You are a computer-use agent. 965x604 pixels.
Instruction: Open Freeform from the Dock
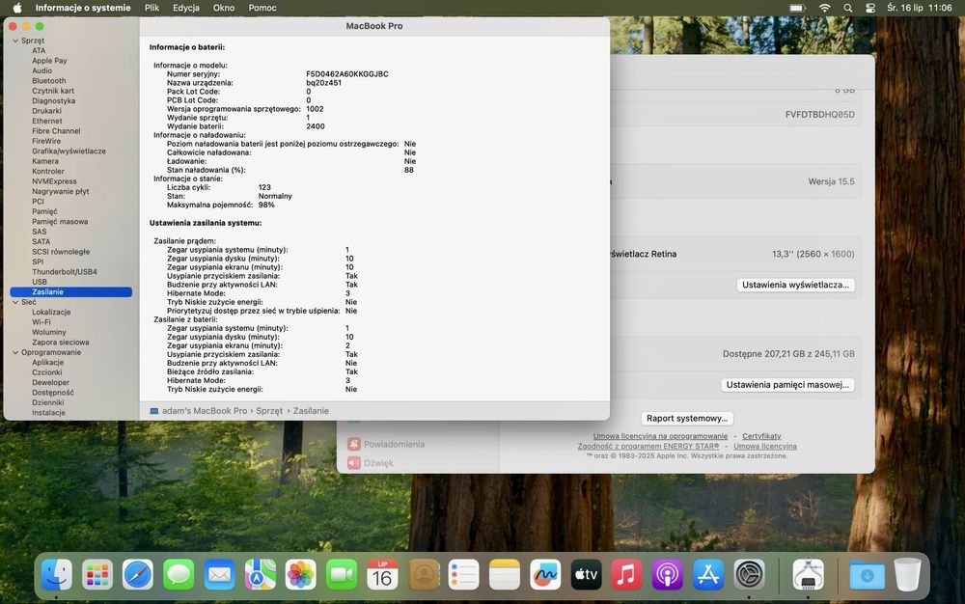[x=545, y=575]
